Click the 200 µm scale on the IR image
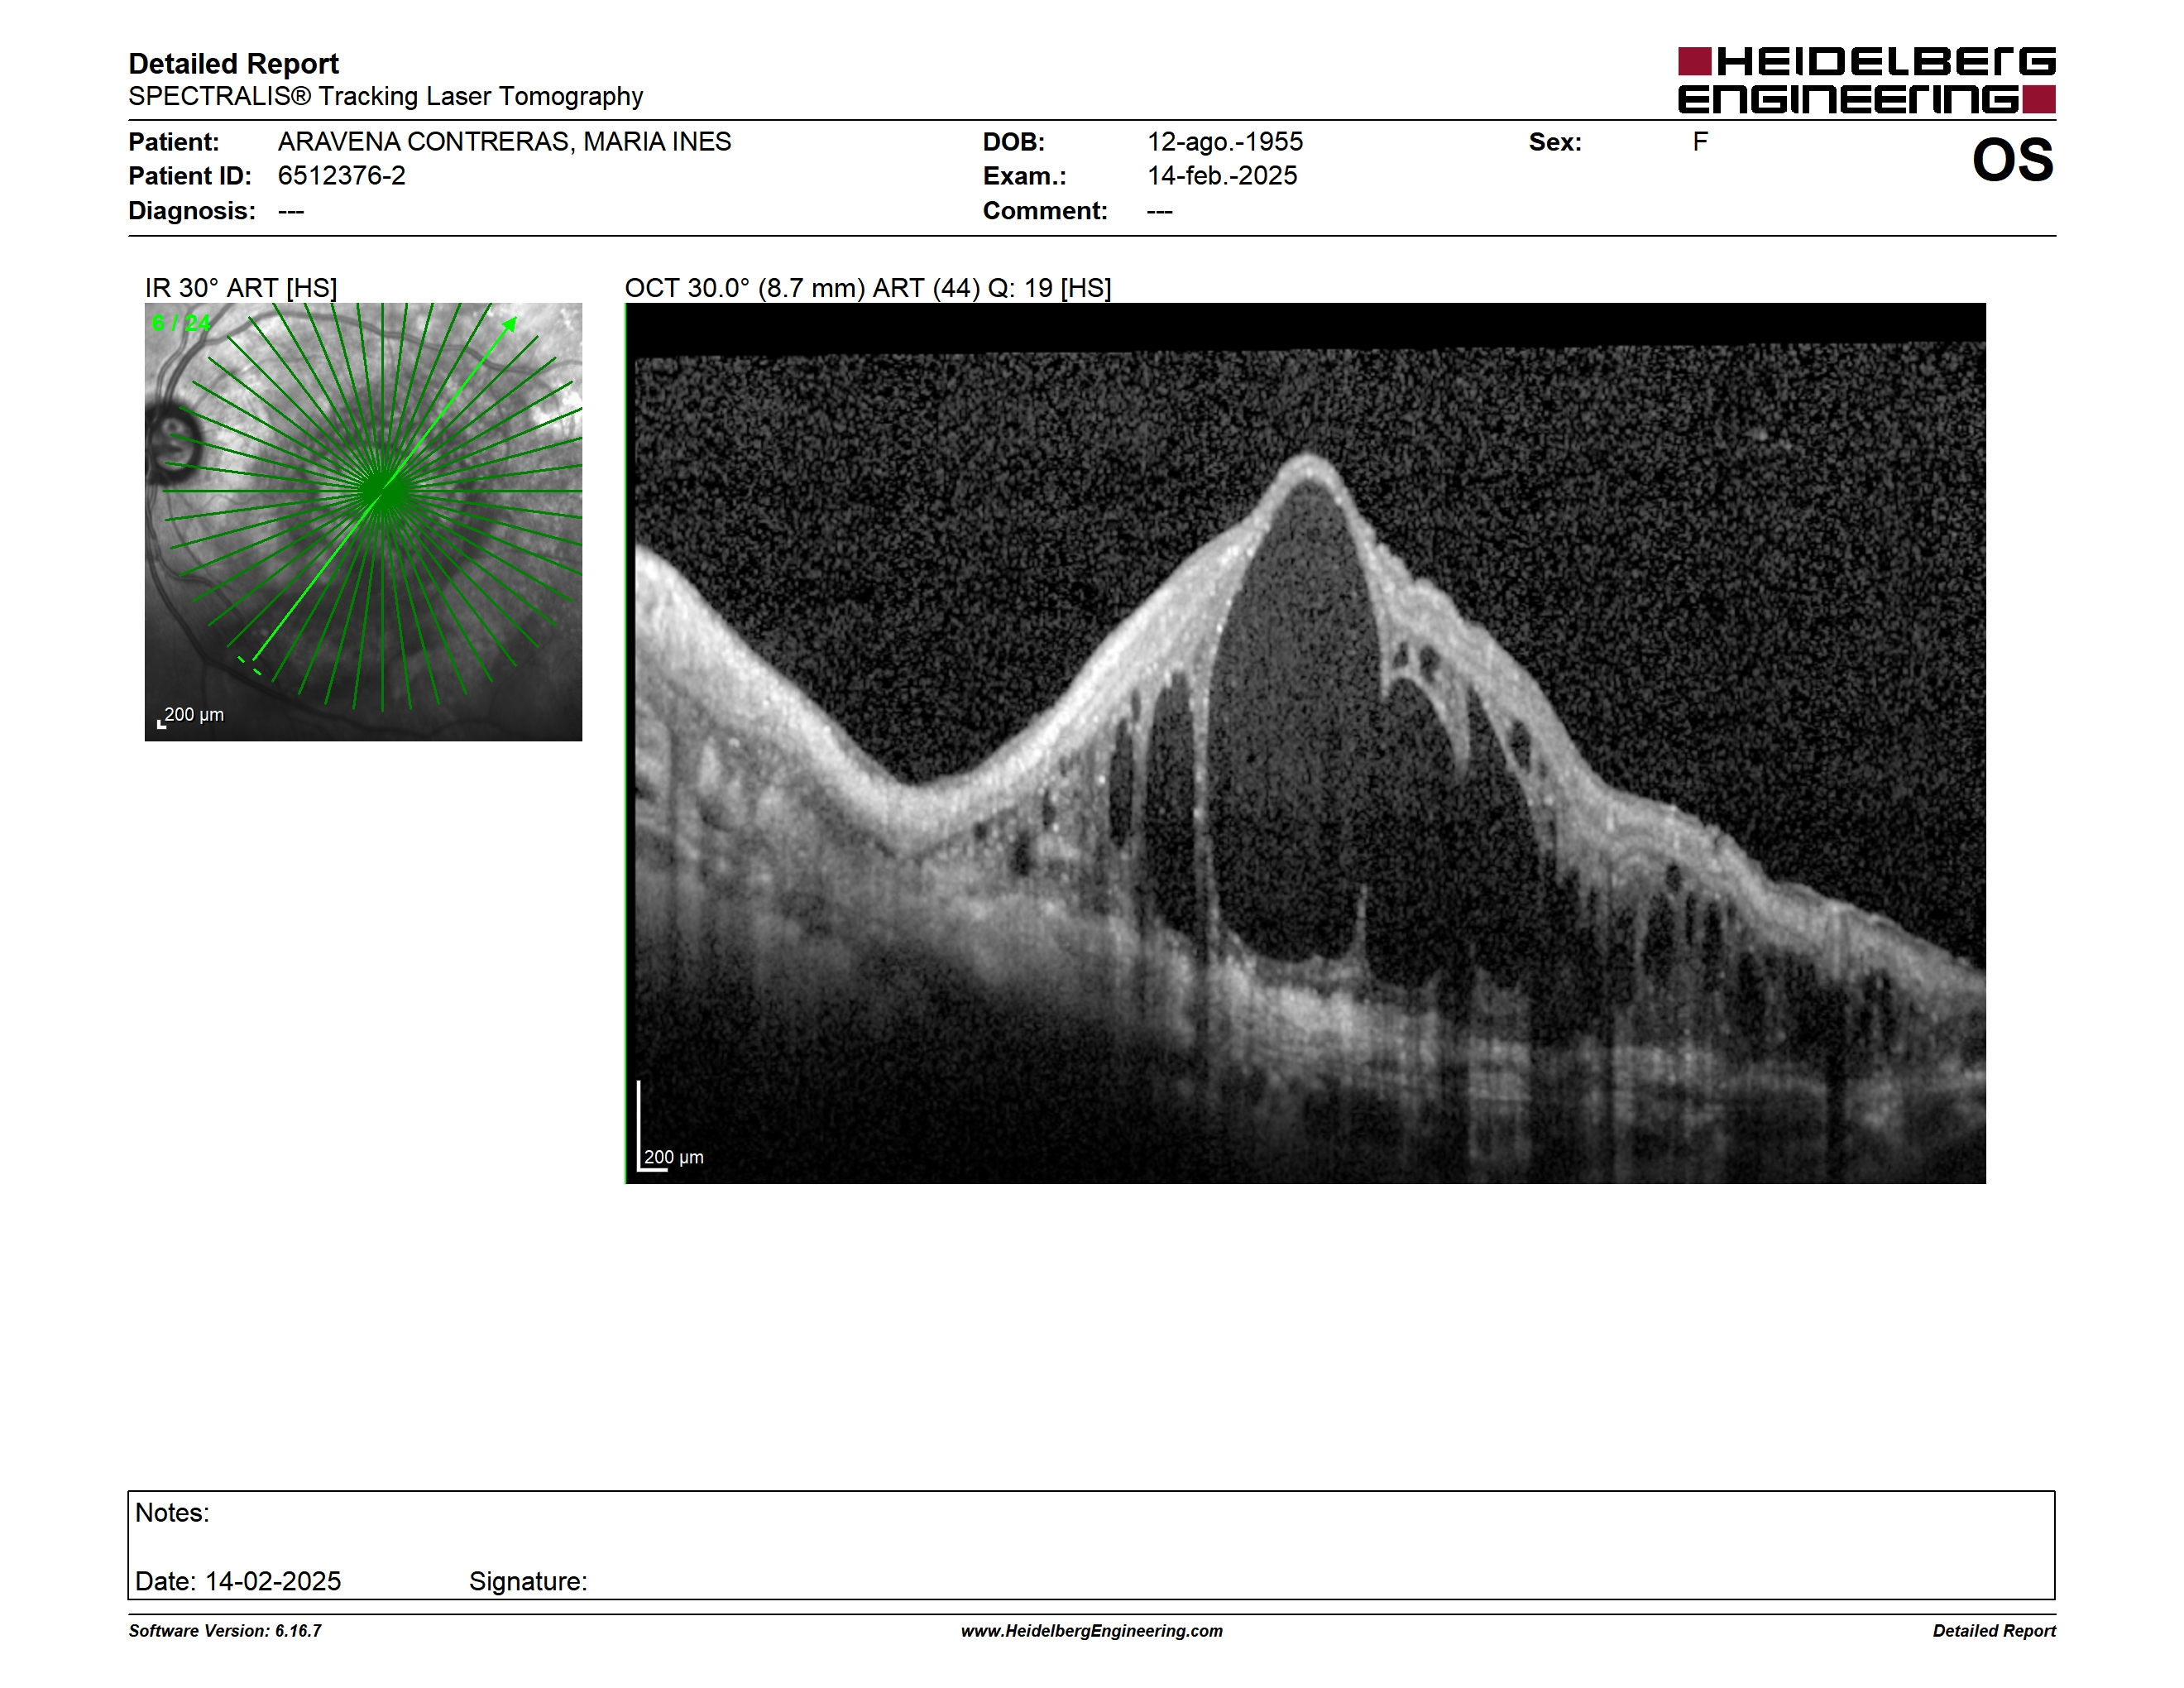2184x1688 pixels. coord(191,716)
